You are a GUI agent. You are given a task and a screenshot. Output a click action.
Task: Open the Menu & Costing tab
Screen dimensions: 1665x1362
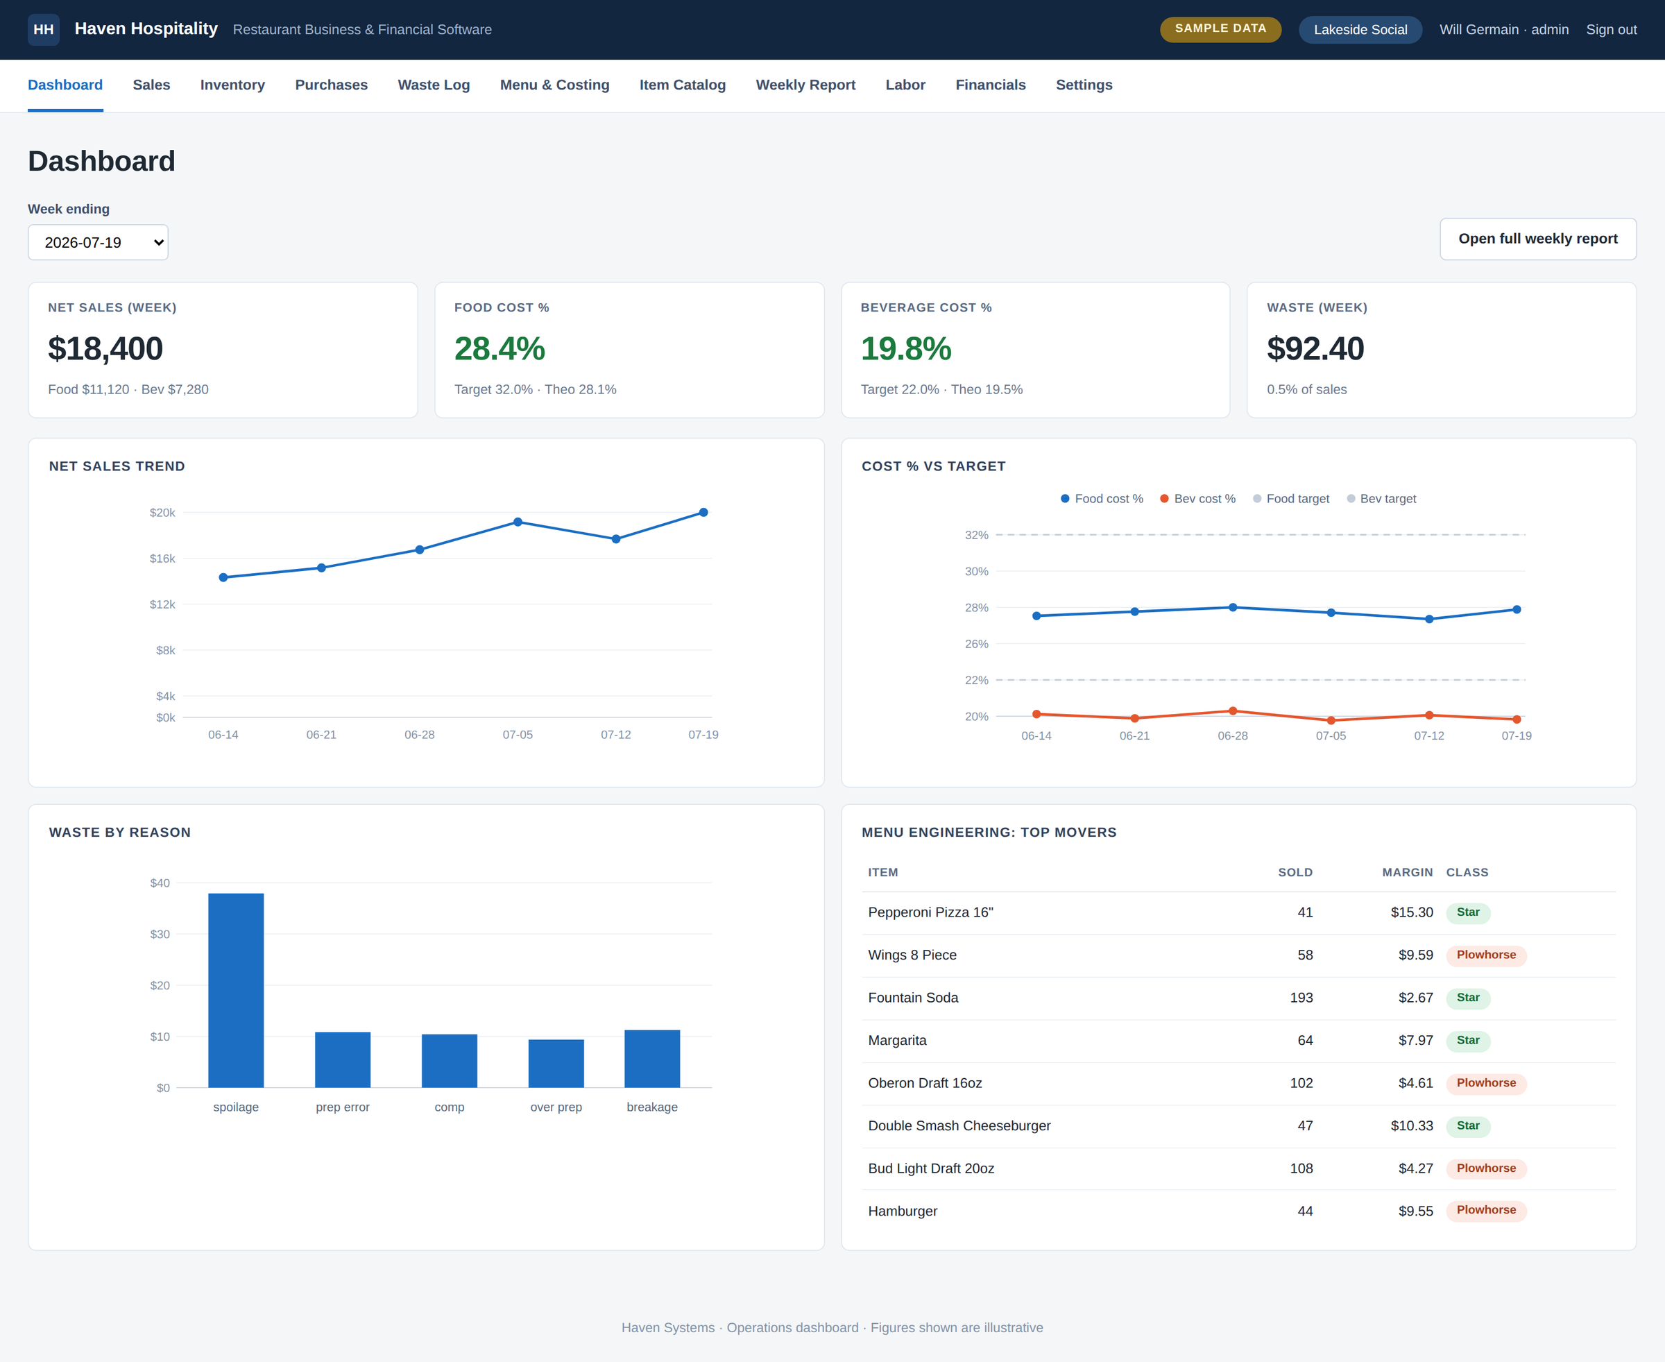click(x=554, y=85)
